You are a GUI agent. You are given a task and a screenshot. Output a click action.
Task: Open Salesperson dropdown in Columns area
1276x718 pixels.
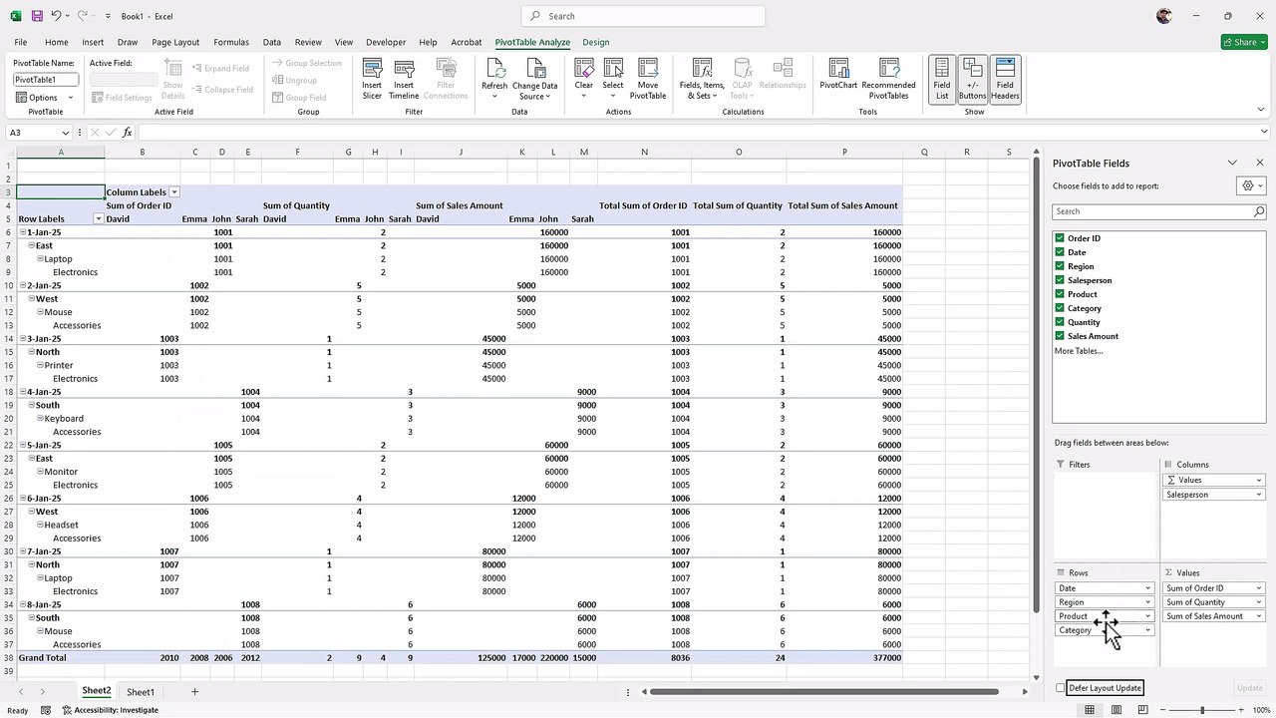(1258, 495)
